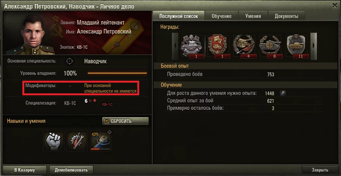Click the Демобилизовать button
This screenshot has height=176, width=341.
71,170
